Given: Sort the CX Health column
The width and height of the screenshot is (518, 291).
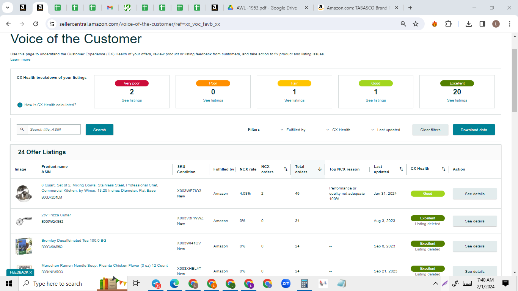Looking at the screenshot, I should tap(443, 169).
